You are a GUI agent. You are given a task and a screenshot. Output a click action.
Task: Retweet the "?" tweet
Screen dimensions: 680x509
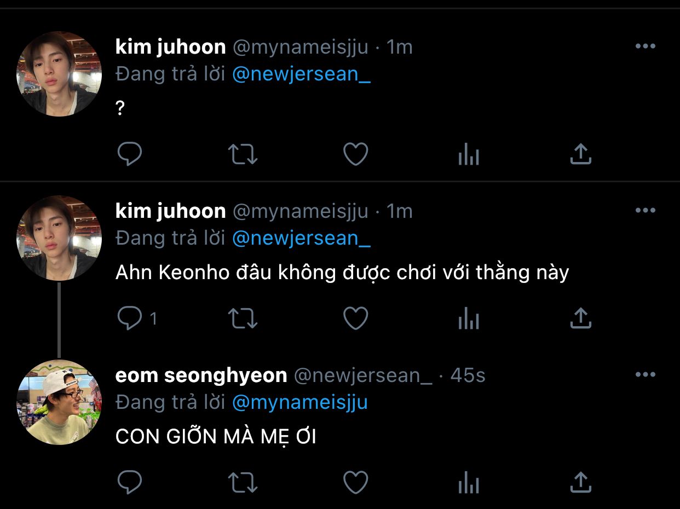click(x=243, y=154)
